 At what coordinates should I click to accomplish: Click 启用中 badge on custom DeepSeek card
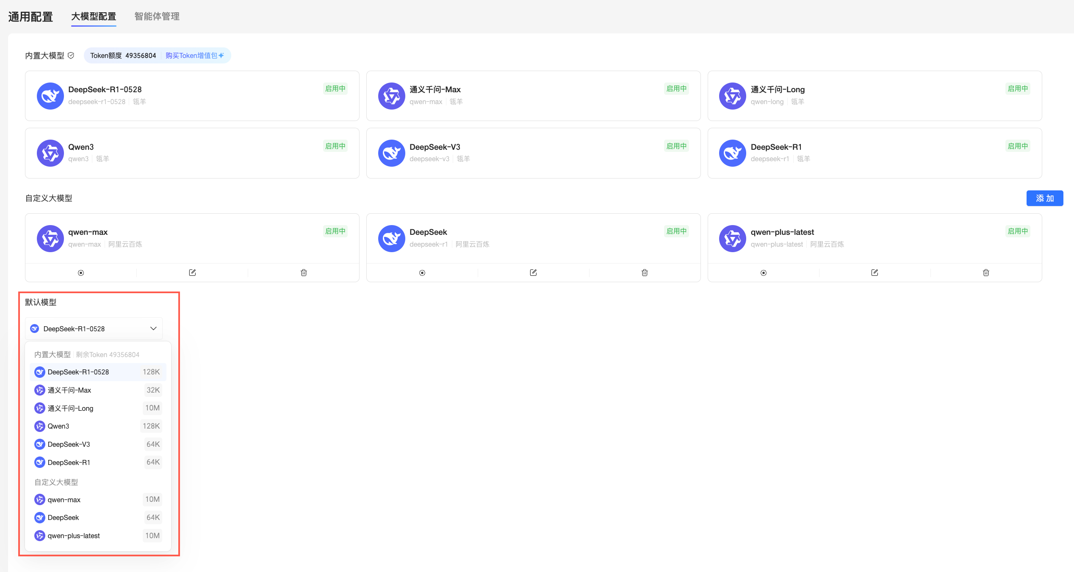tap(677, 231)
